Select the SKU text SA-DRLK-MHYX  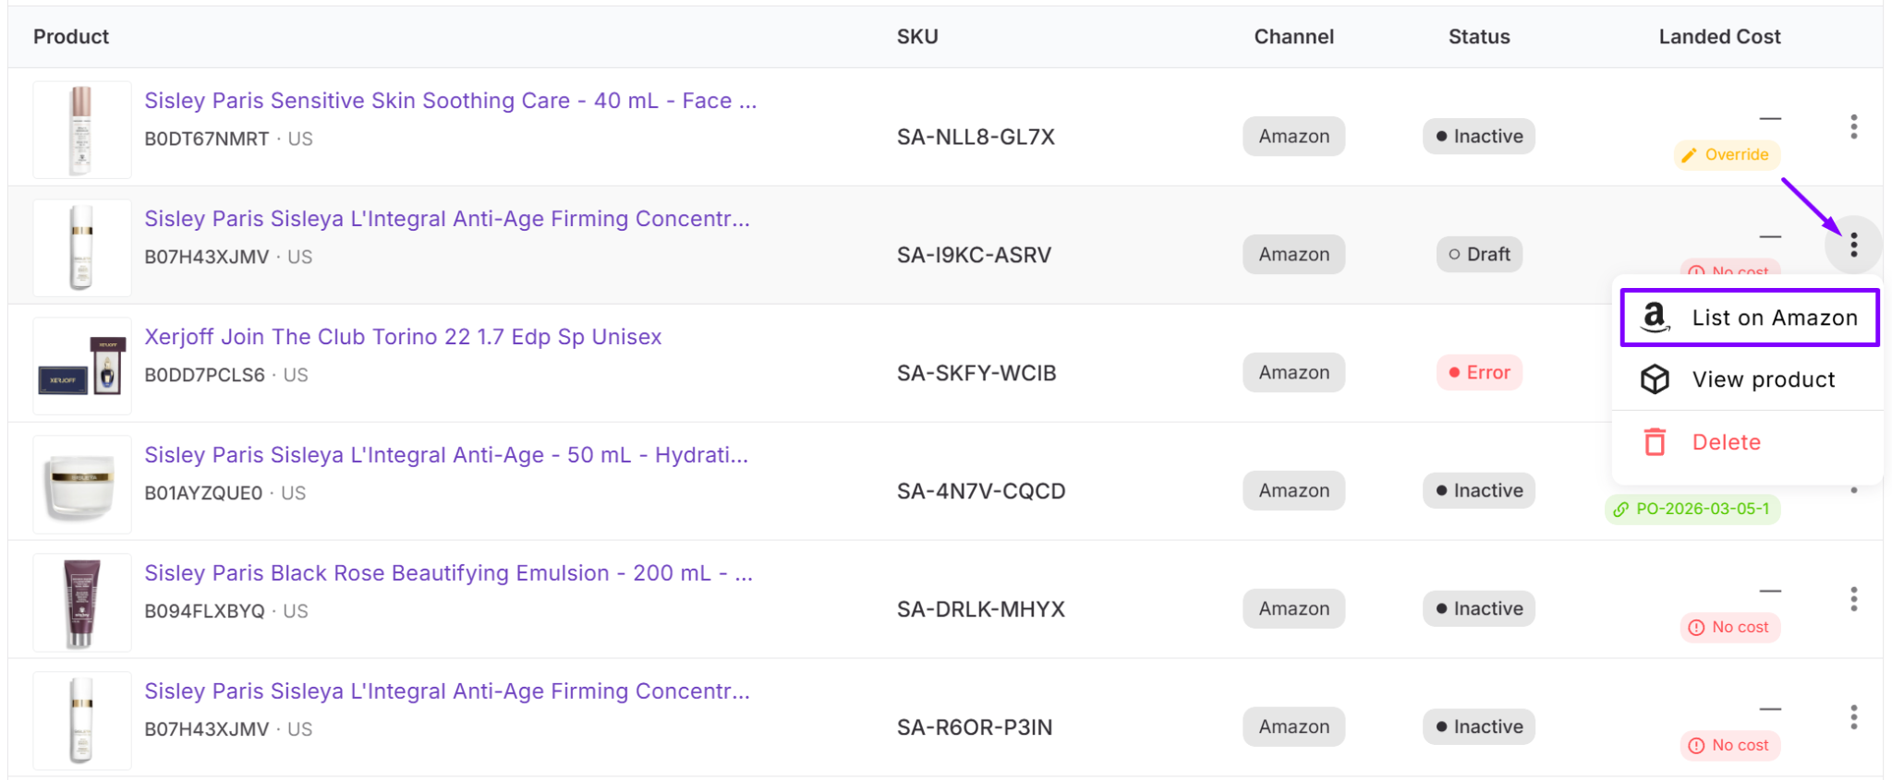pos(981,609)
